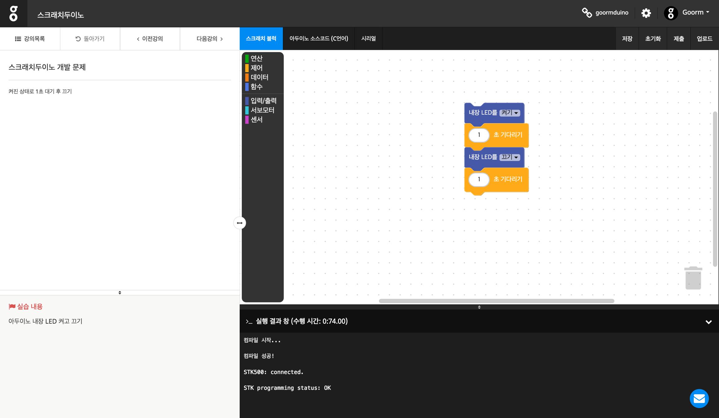Switch to 아두이노 소스코드 (C언어) tab
Screen dimensions: 719x418
(319, 39)
